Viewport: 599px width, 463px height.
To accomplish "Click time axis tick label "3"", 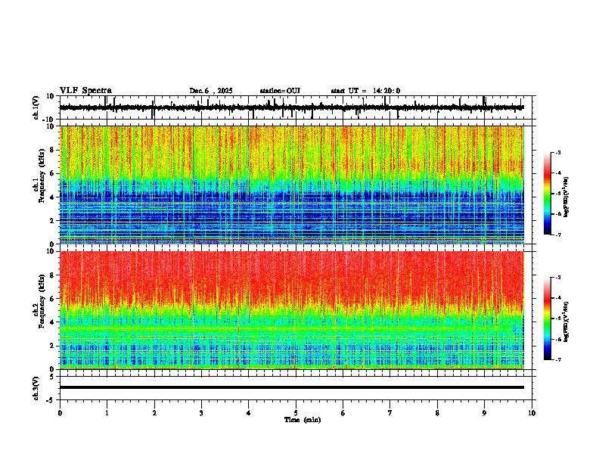I will [x=201, y=413].
